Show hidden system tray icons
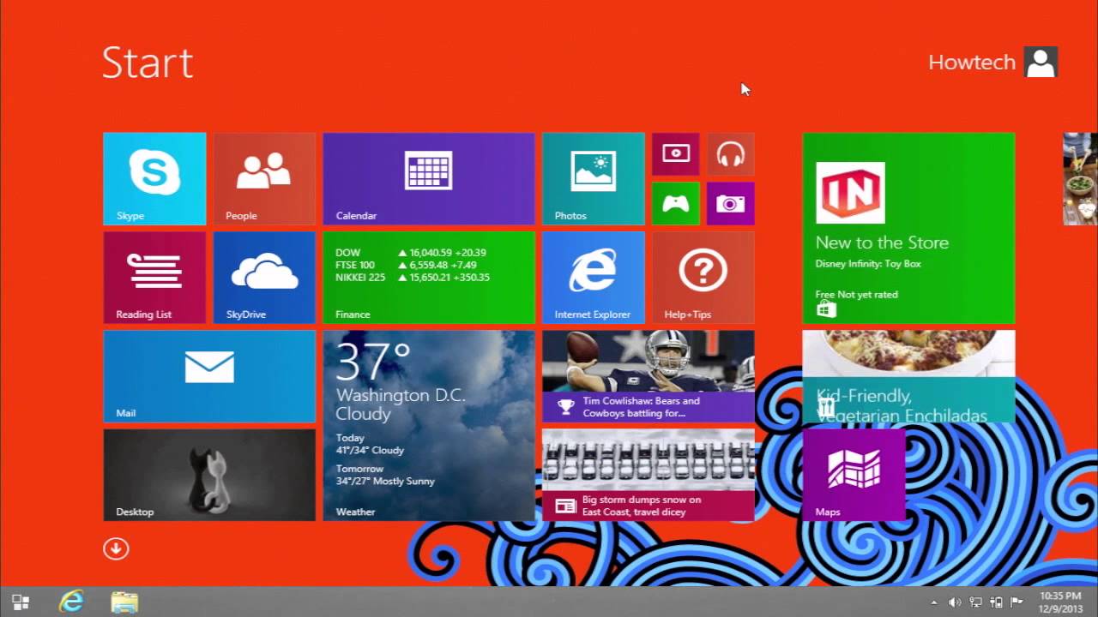 [933, 602]
